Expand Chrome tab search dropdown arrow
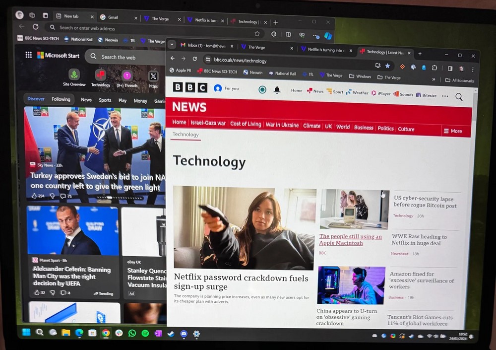Screen dimensions: 496x350 point(172,44)
